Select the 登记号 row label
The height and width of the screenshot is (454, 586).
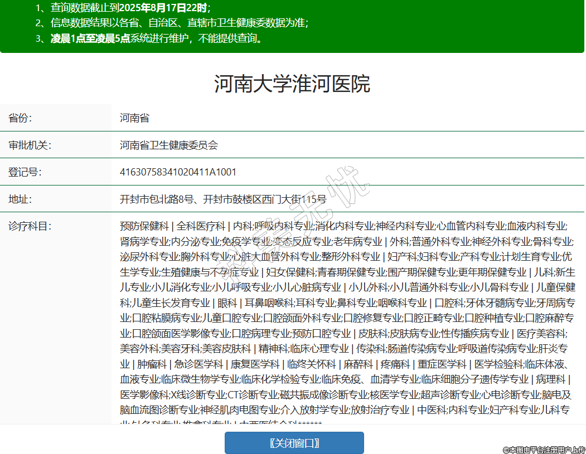point(25,172)
